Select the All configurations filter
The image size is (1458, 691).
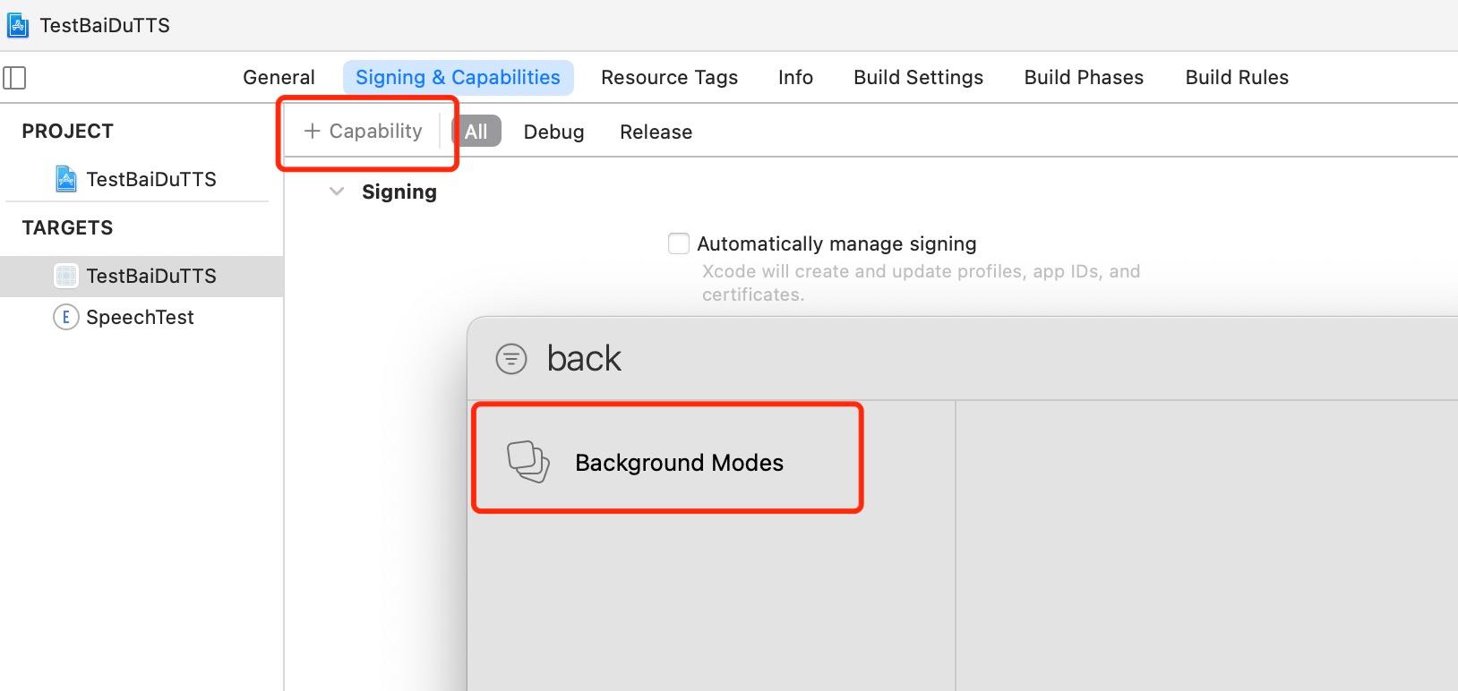pos(476,132)
